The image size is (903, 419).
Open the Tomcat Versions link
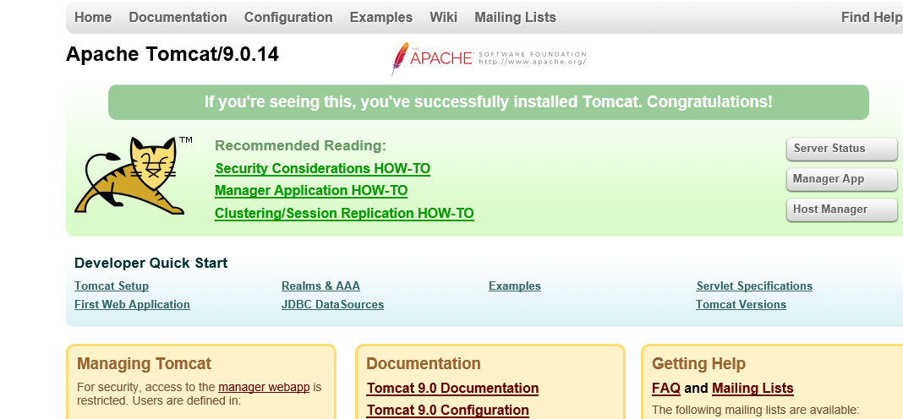tap(741, 304)
